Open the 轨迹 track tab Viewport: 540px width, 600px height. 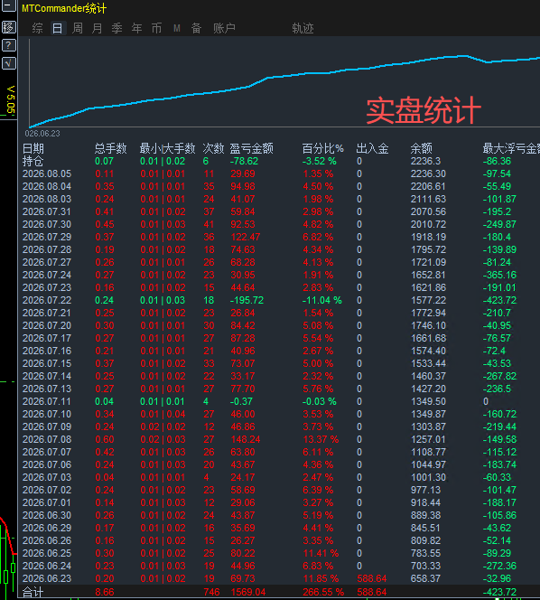[x=303, y=28]
